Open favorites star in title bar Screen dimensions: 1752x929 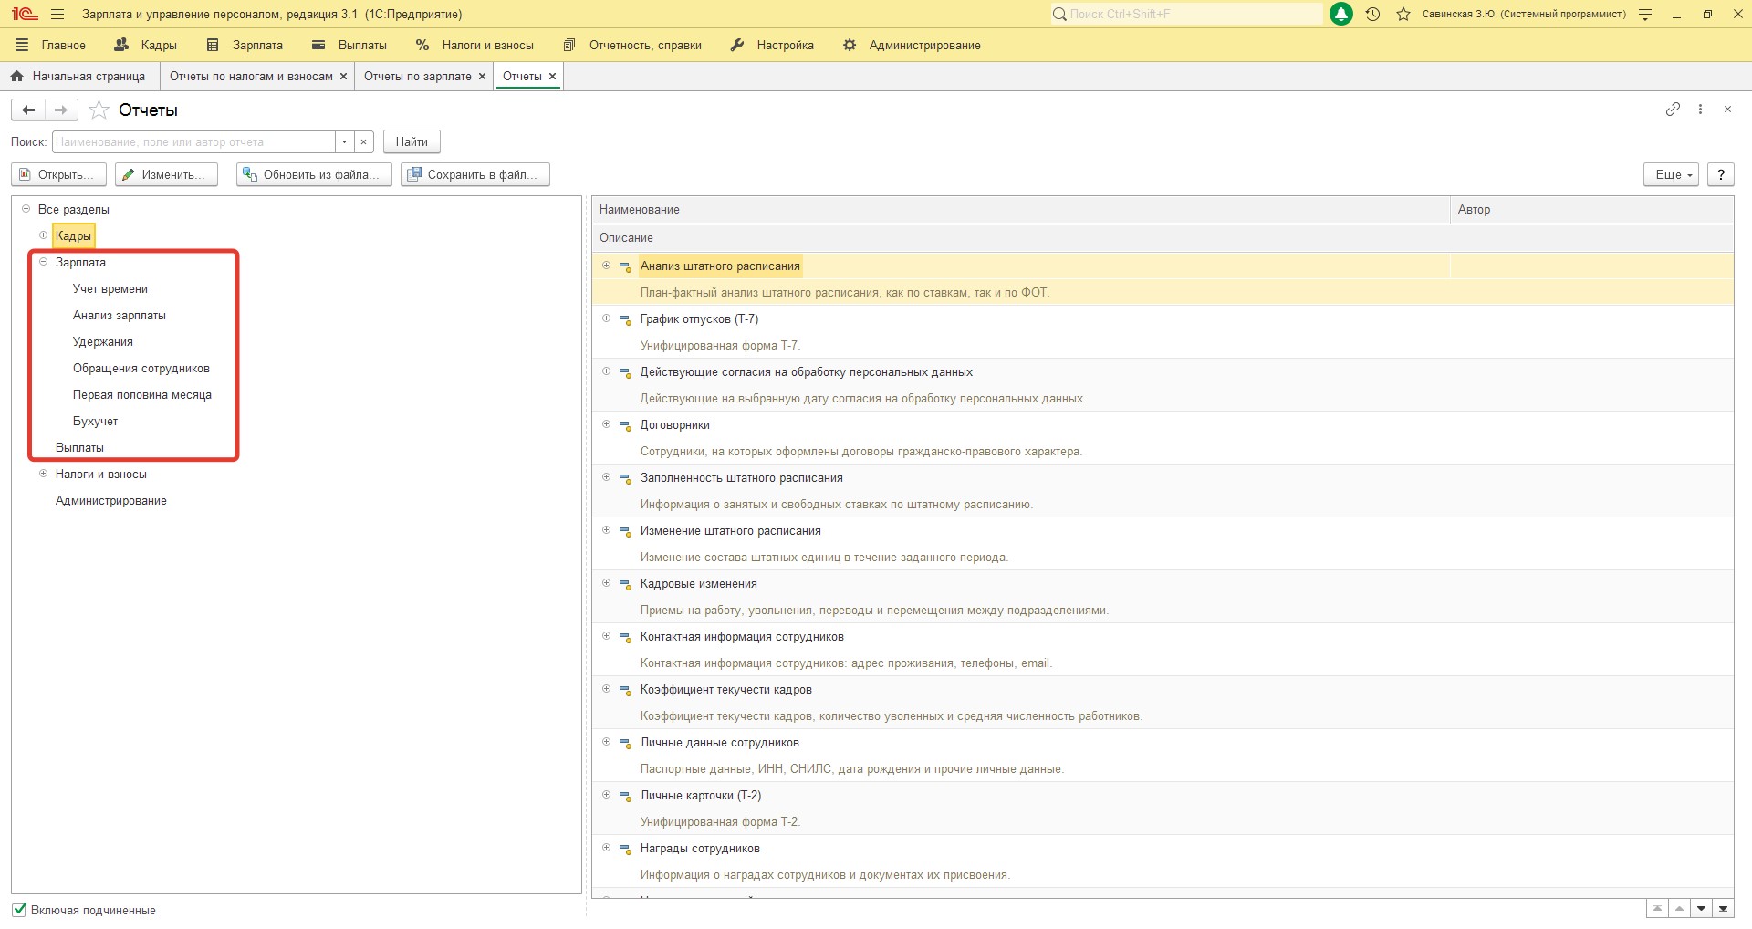click(x=1403, y=15)
